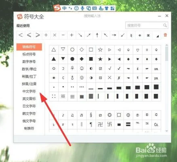Insert the hollow circle ○ symbol

tap(72, 50)
